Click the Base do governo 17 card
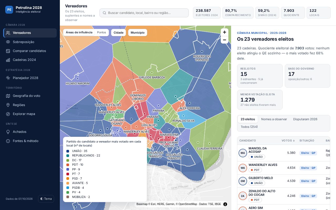This screenshot has width=336, height=210. 307,76
